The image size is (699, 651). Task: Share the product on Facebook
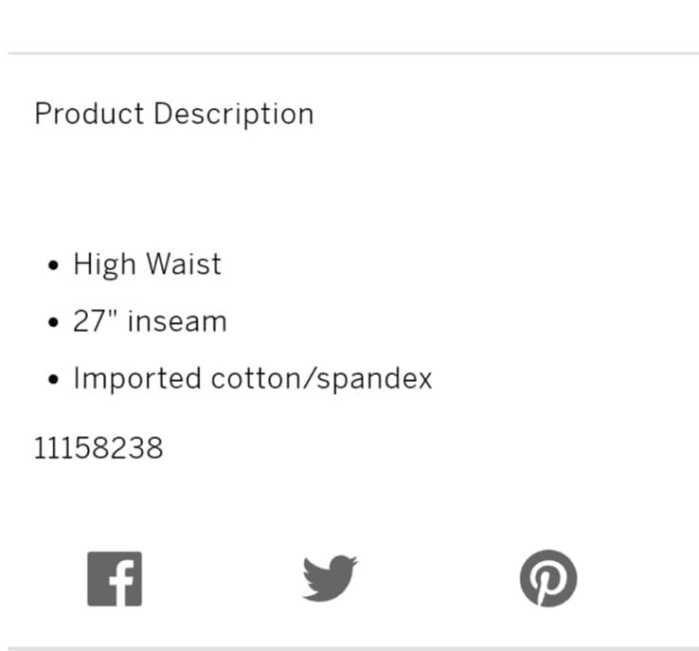pos(115,579)
